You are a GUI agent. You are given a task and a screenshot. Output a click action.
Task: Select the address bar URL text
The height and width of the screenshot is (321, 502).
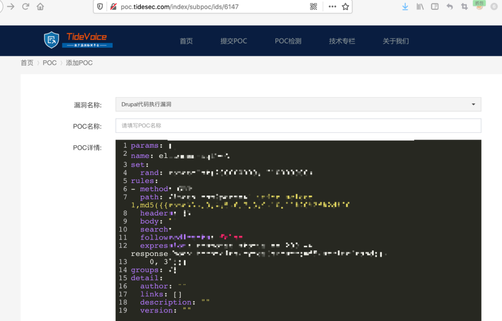(179, 7)
